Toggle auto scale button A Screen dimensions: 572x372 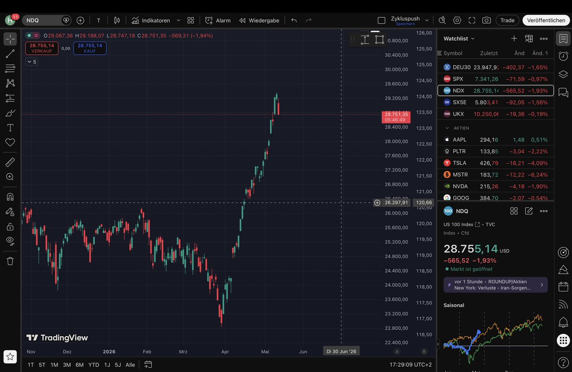pos(397,351)
